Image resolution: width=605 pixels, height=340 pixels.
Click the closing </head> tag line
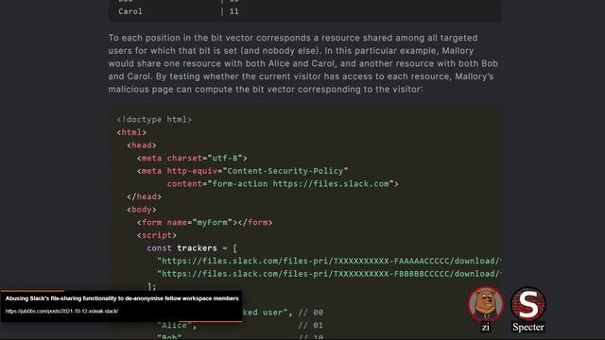click(x=144, y=196)
